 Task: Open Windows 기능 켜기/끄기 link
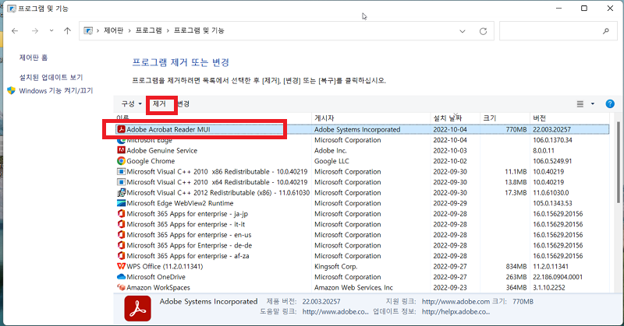(56, 90)
